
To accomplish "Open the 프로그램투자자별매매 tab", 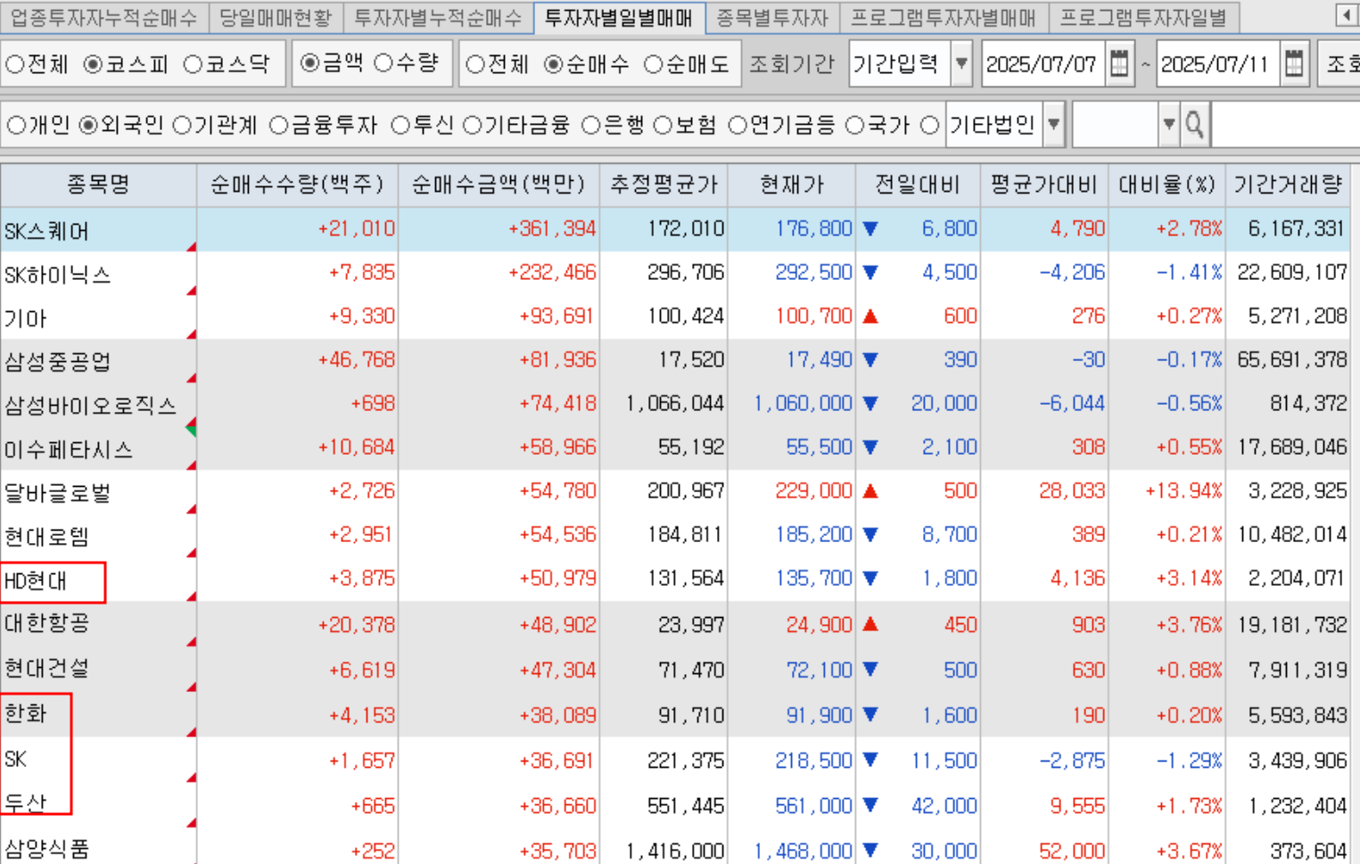I will (x=943, y=17).
